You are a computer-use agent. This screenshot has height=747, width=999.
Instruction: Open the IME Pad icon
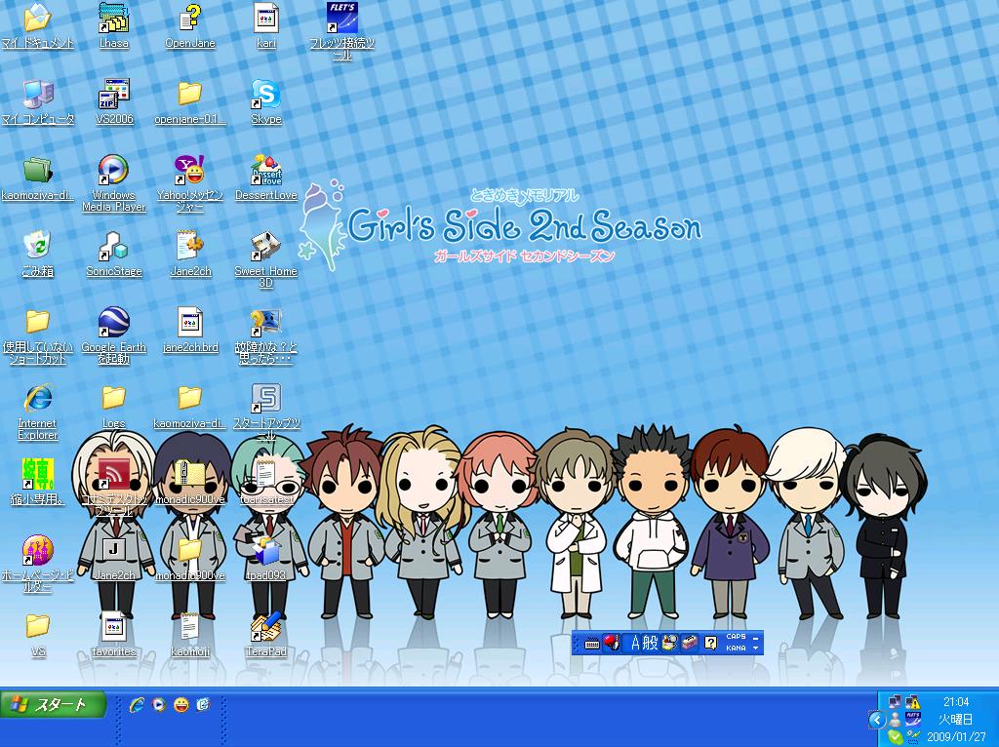pyautogui.click(x=669, y=643)
